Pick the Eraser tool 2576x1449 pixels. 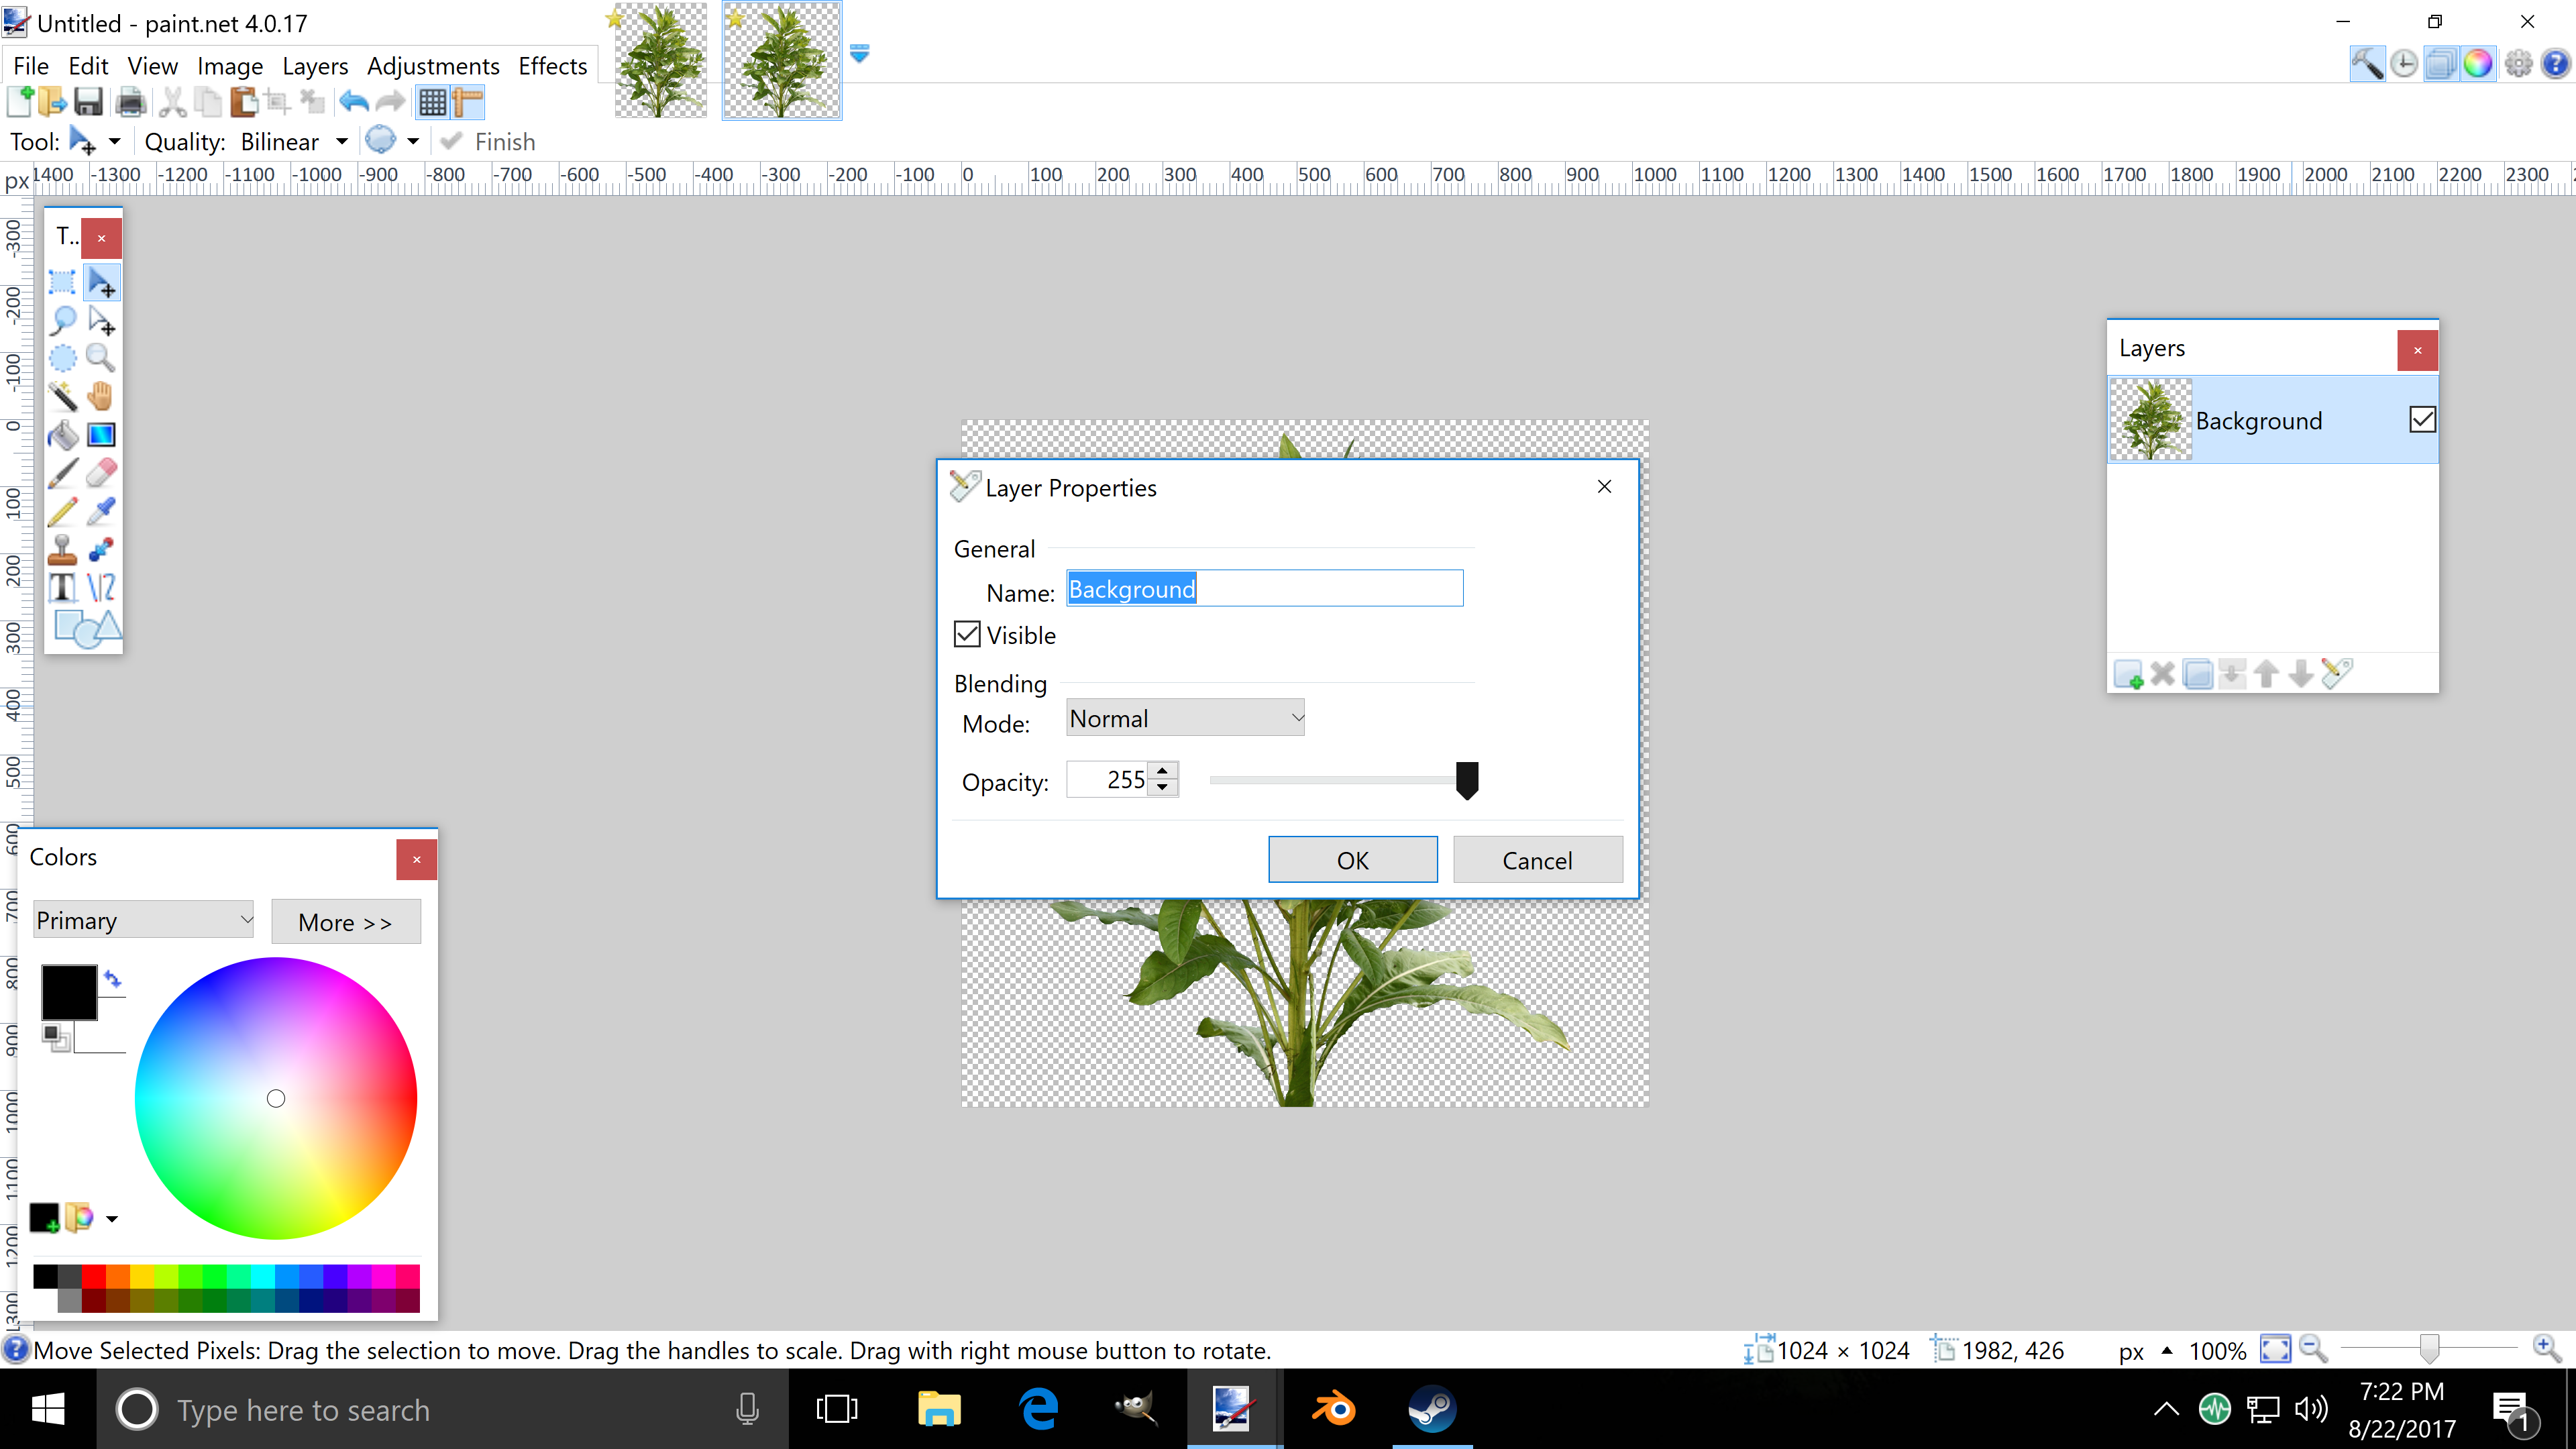tap(101, 473)
